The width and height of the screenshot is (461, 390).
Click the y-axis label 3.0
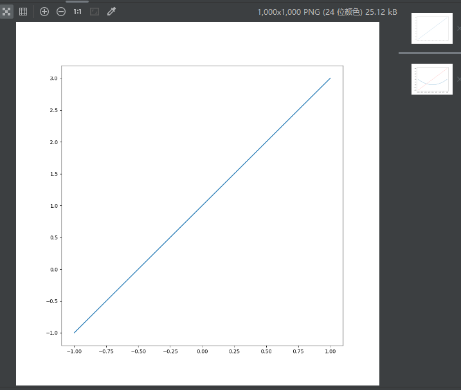(x=54, y=79)
